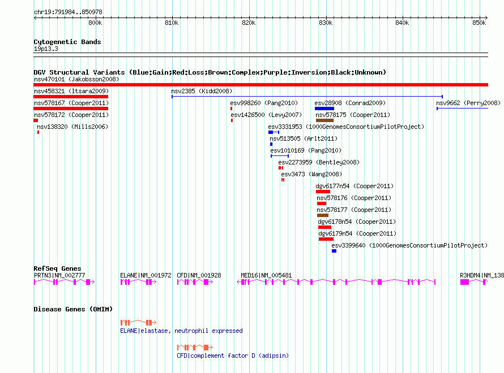Open nsv578175 (Cooper2011) label
504x373 pixels.
point(353,115)
